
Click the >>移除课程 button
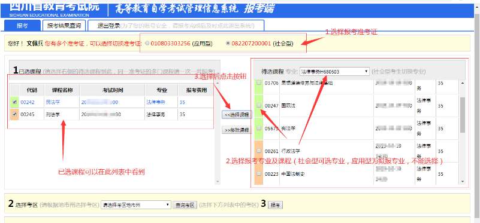click(x=237, y=130)
